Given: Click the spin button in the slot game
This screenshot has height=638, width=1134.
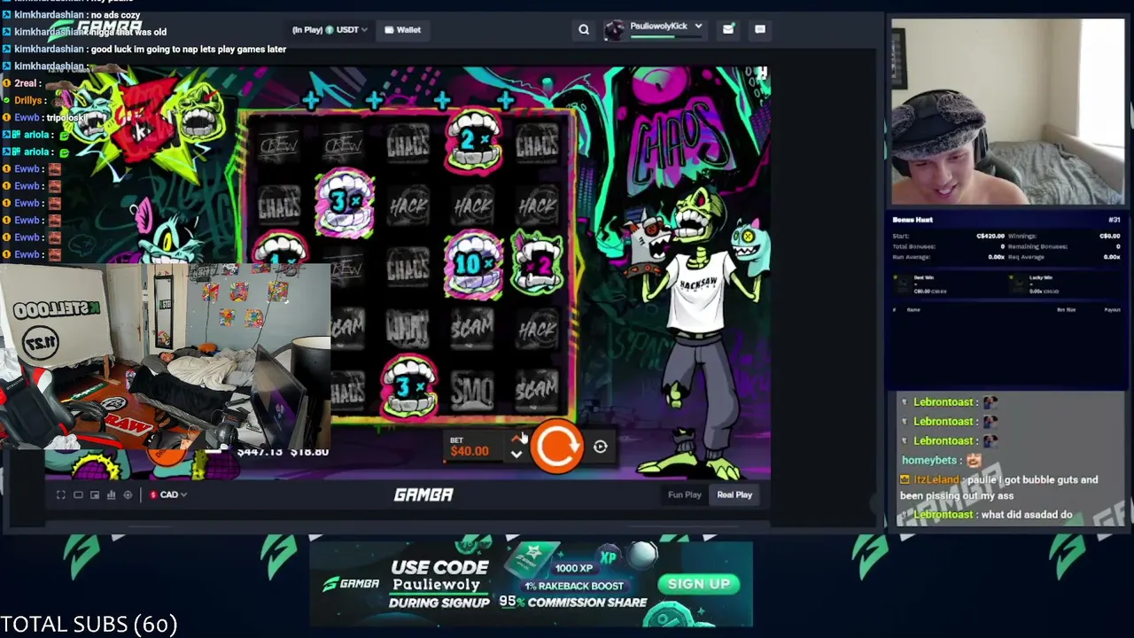Looking at the screenshot, I should pos(557,447).
